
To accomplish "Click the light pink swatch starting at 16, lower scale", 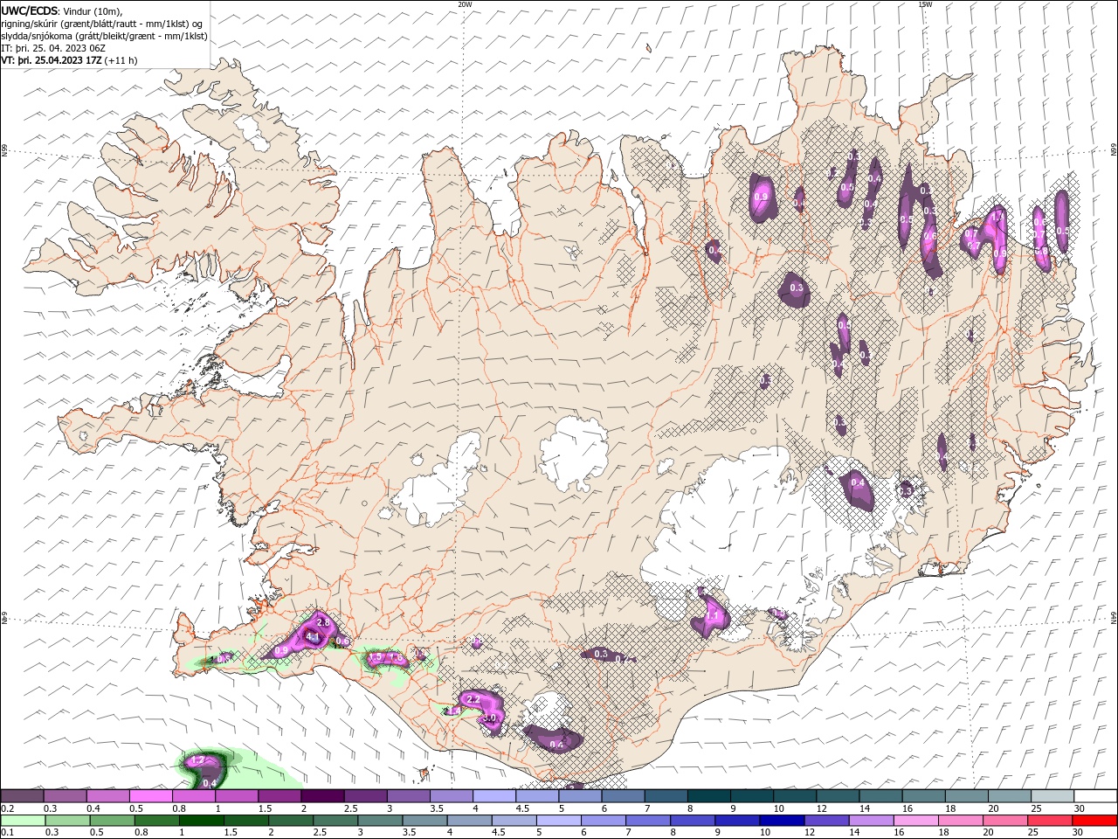I will [914, 821].
